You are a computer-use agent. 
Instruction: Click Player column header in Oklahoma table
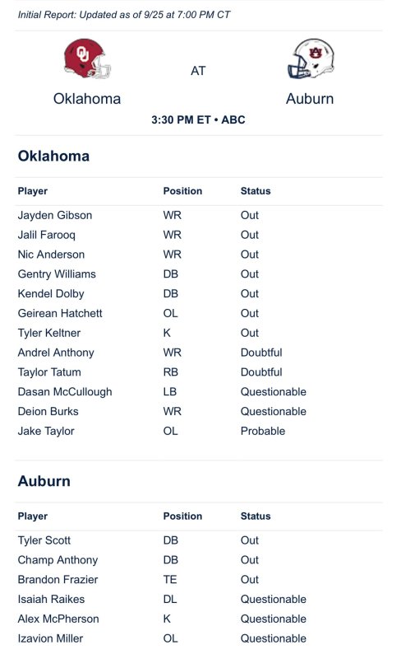(32, 191)
